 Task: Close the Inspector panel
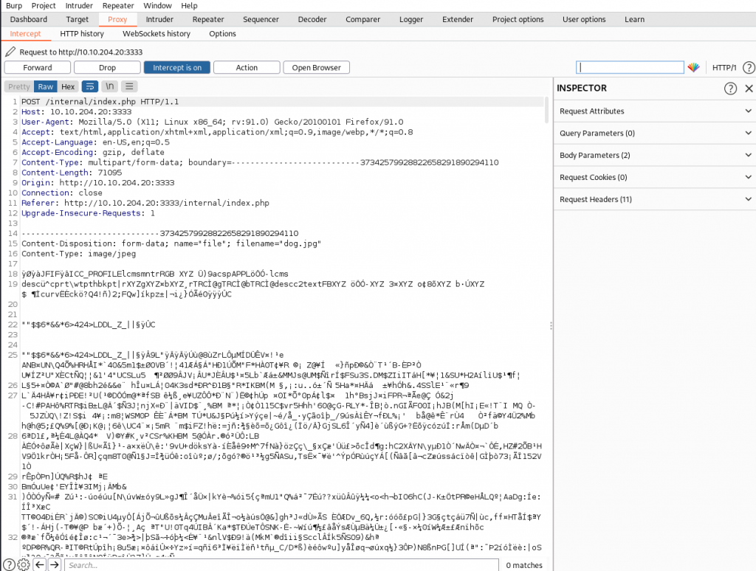point(748,89)
